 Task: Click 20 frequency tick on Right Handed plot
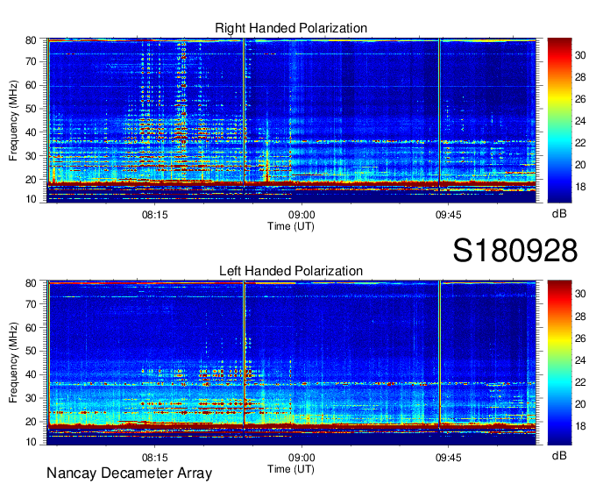pyautogui.click(x=31, y=180)
